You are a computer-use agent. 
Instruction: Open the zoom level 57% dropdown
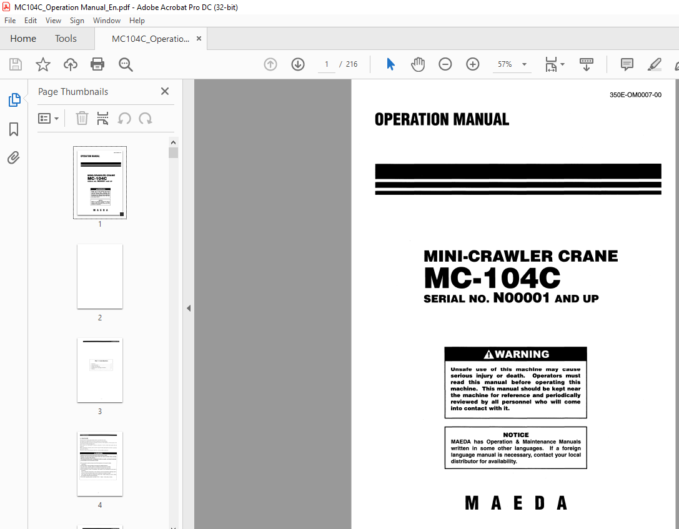click(525, 64)
